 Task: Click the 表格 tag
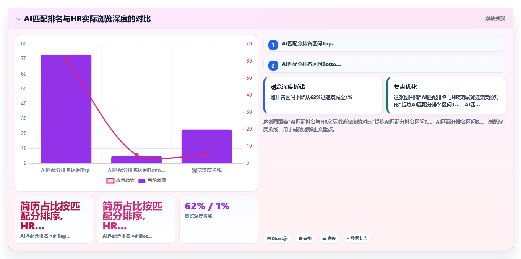click(305, 238)
